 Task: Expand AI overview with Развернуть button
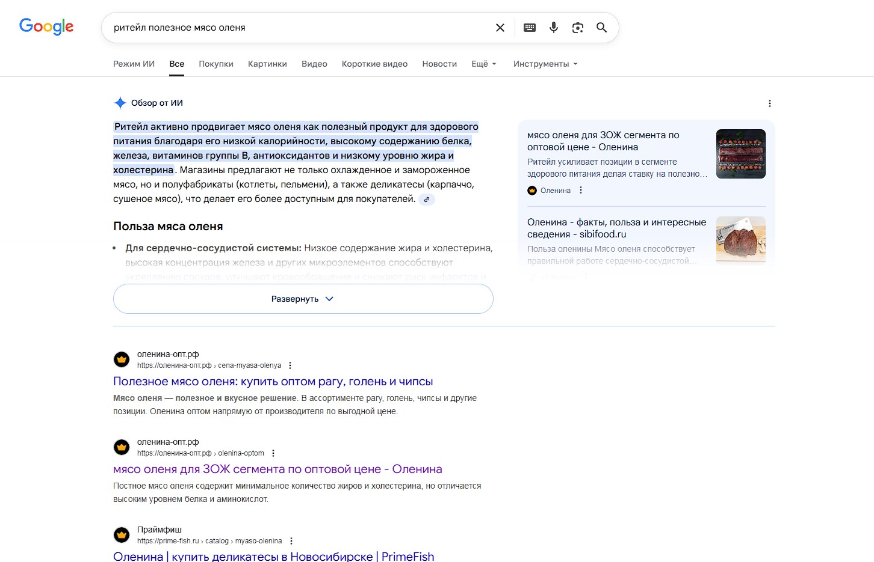(x=303, y=299)
